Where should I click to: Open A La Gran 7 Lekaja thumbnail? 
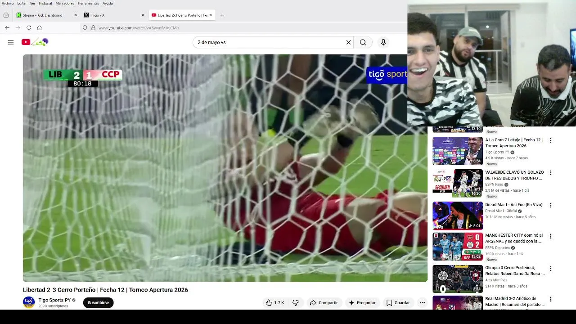pos(458,151)
